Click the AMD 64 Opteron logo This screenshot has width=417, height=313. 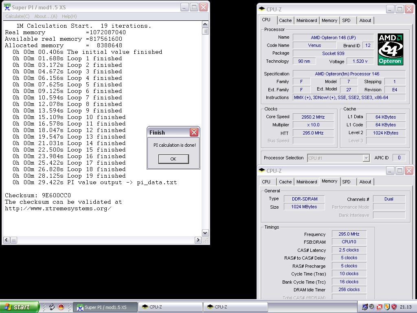[x=390, y=49]
